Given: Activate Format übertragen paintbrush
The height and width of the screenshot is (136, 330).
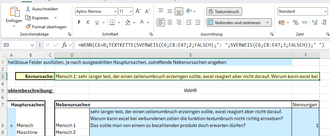Looking at the screenshot, I should coord(46,27).
